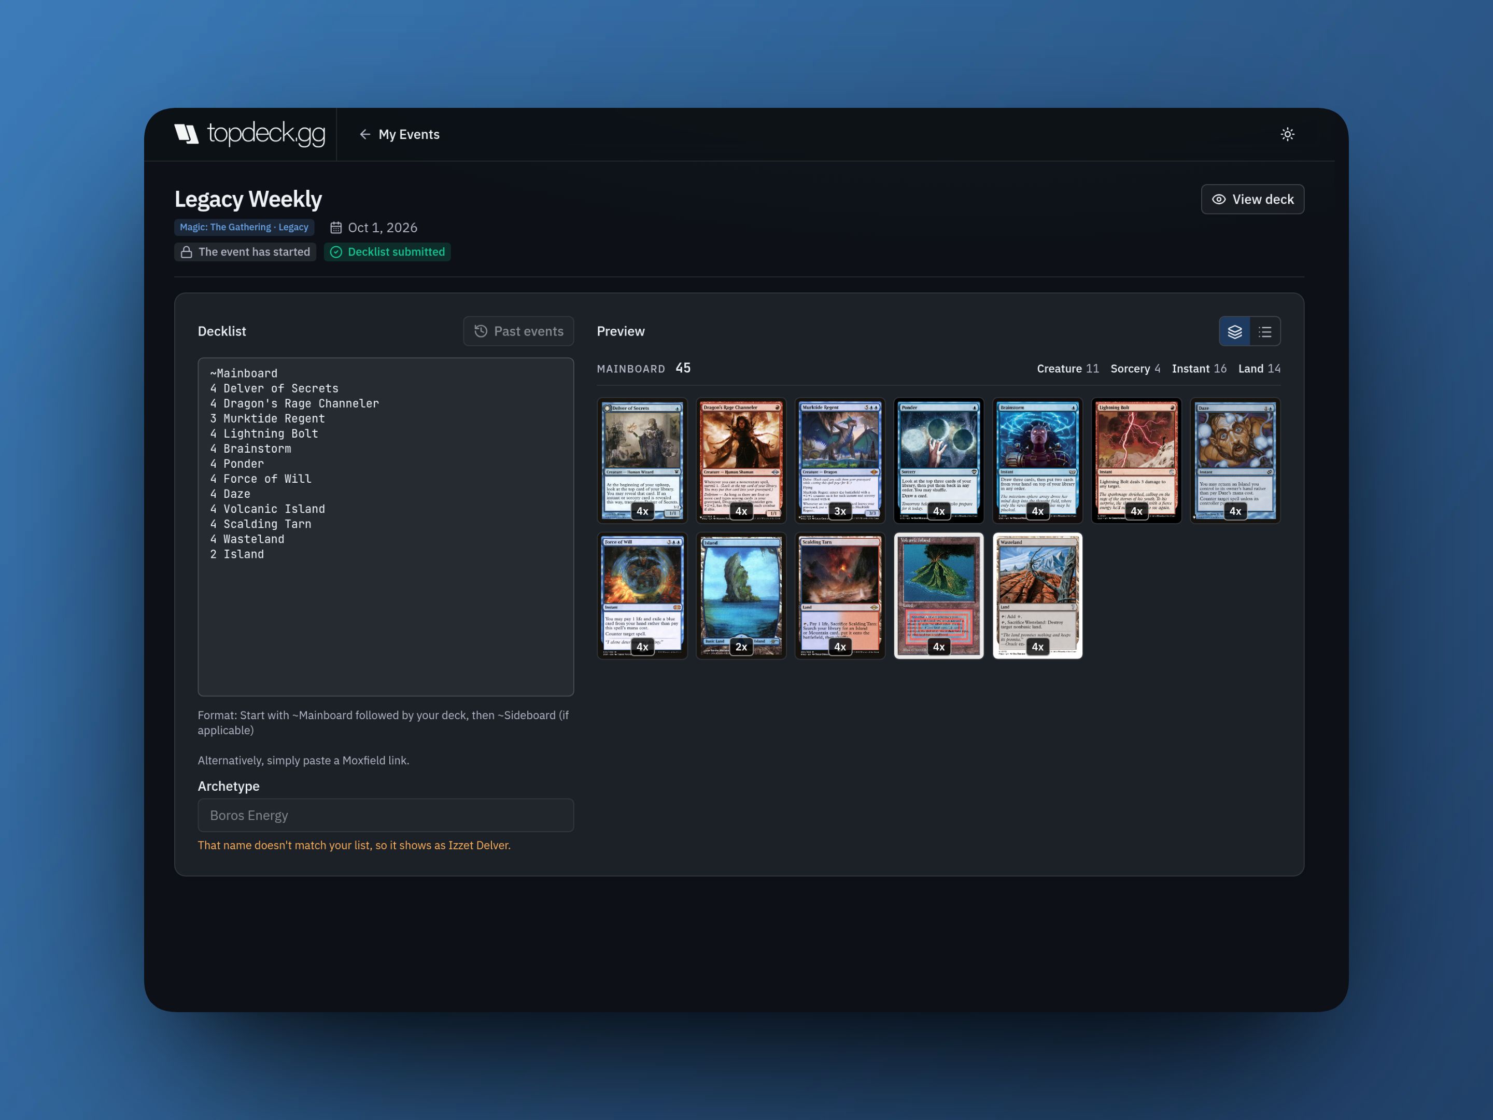The height and width of the screenshot is (1120, 1493).
Task: Focus the Decklist text area
Action: point(385,527)
